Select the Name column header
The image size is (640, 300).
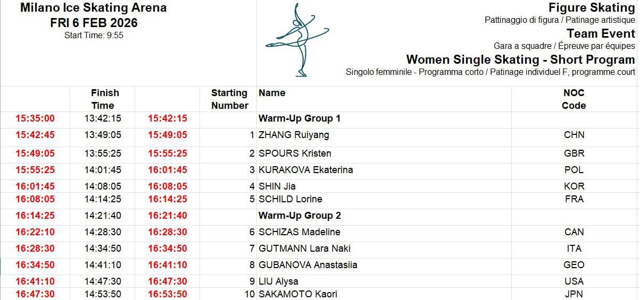pyautogui.click(x=272, y=93)
